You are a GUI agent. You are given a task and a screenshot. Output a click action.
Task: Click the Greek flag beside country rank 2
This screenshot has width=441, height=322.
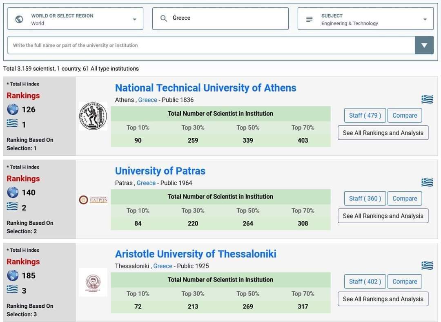tap(12, 206)
